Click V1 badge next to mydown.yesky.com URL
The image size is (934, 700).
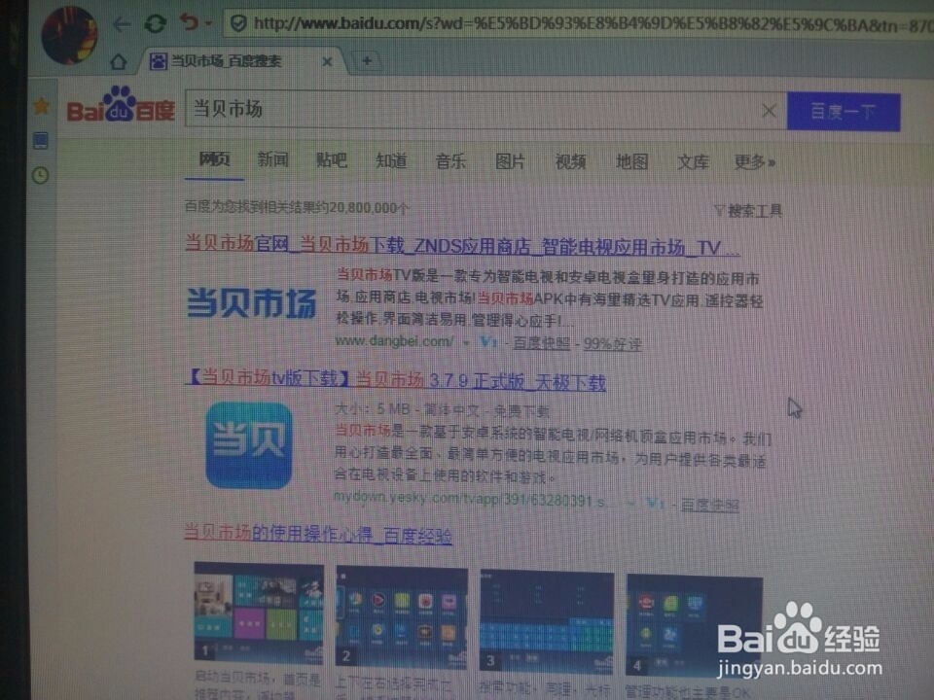(655, 504)
